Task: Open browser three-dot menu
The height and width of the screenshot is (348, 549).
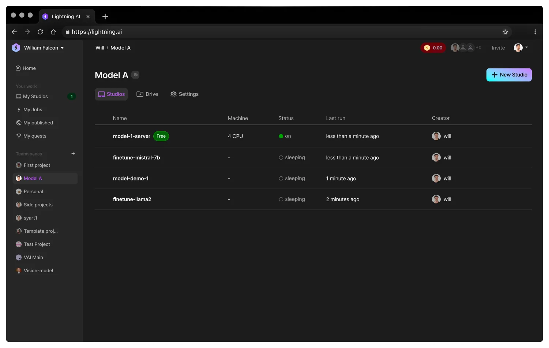Action: click(535, 32)
